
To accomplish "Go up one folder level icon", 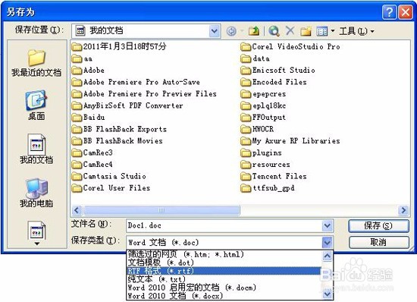I will click(x=254, y=31).
